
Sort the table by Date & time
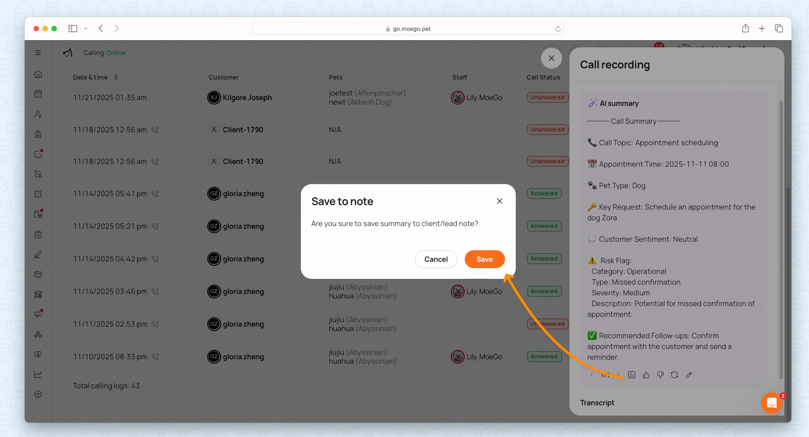pyautogui.click(x=116, y=77)
